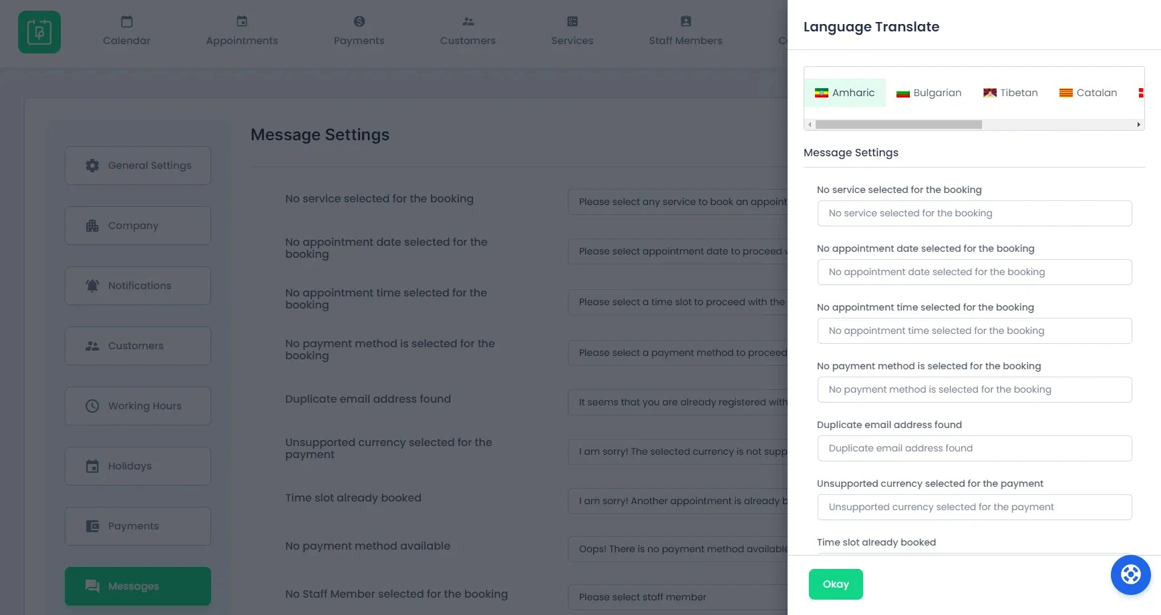Open the Staff Members icon
1161x615 pixels.
click(685, 21)
